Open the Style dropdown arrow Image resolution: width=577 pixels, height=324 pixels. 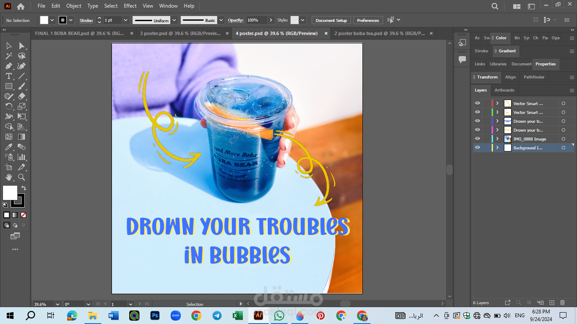click(x=303, y=20)
